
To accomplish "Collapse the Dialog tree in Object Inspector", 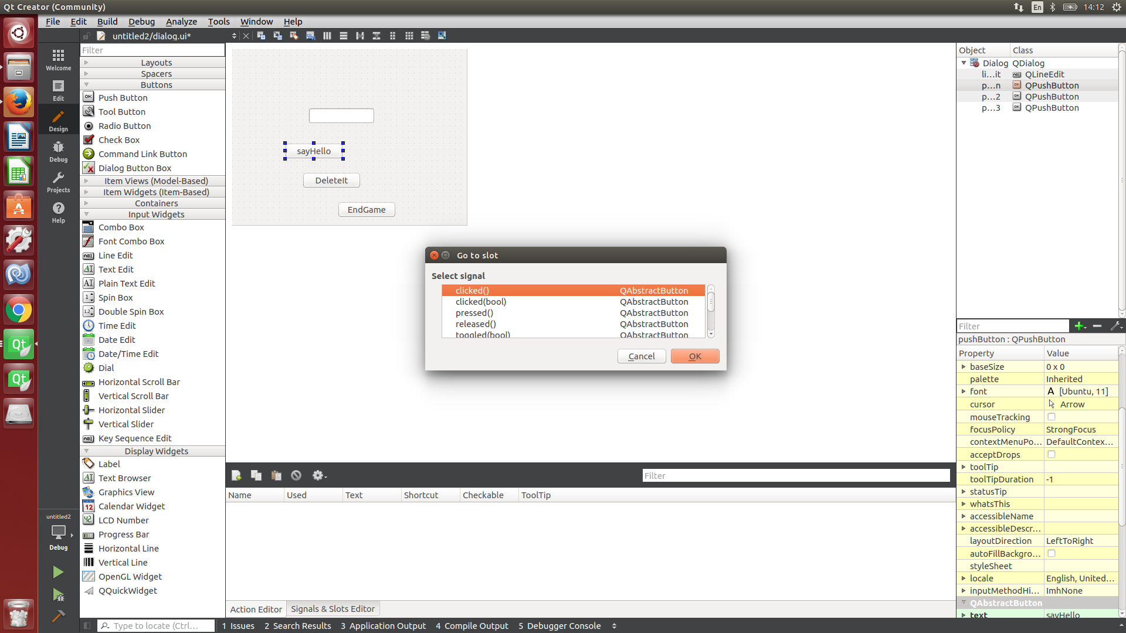I will coord(964,63).
